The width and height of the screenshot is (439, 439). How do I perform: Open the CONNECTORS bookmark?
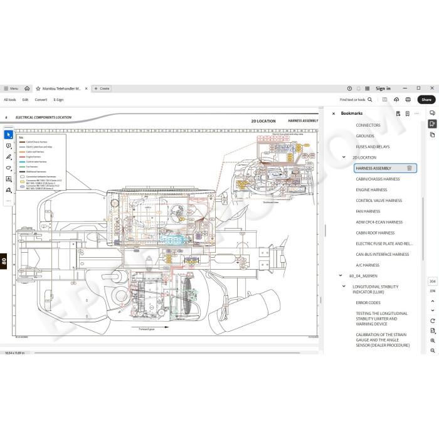click(368, 125)
